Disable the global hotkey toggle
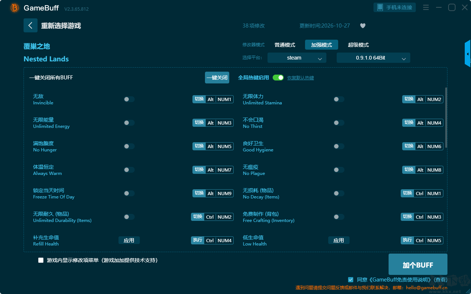 pyautogui.click(x=278, y=78)
